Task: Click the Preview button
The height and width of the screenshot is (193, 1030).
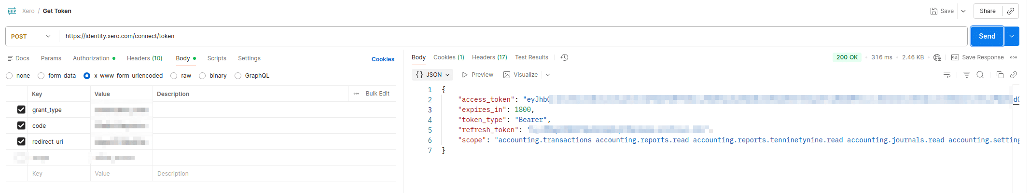Action: 477,75
